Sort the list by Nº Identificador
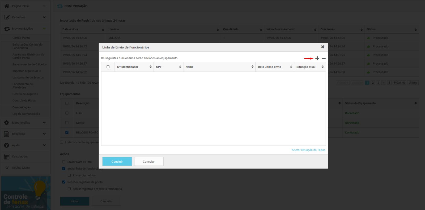Screen dimensions: 425x210 click(x=151, y=67)
